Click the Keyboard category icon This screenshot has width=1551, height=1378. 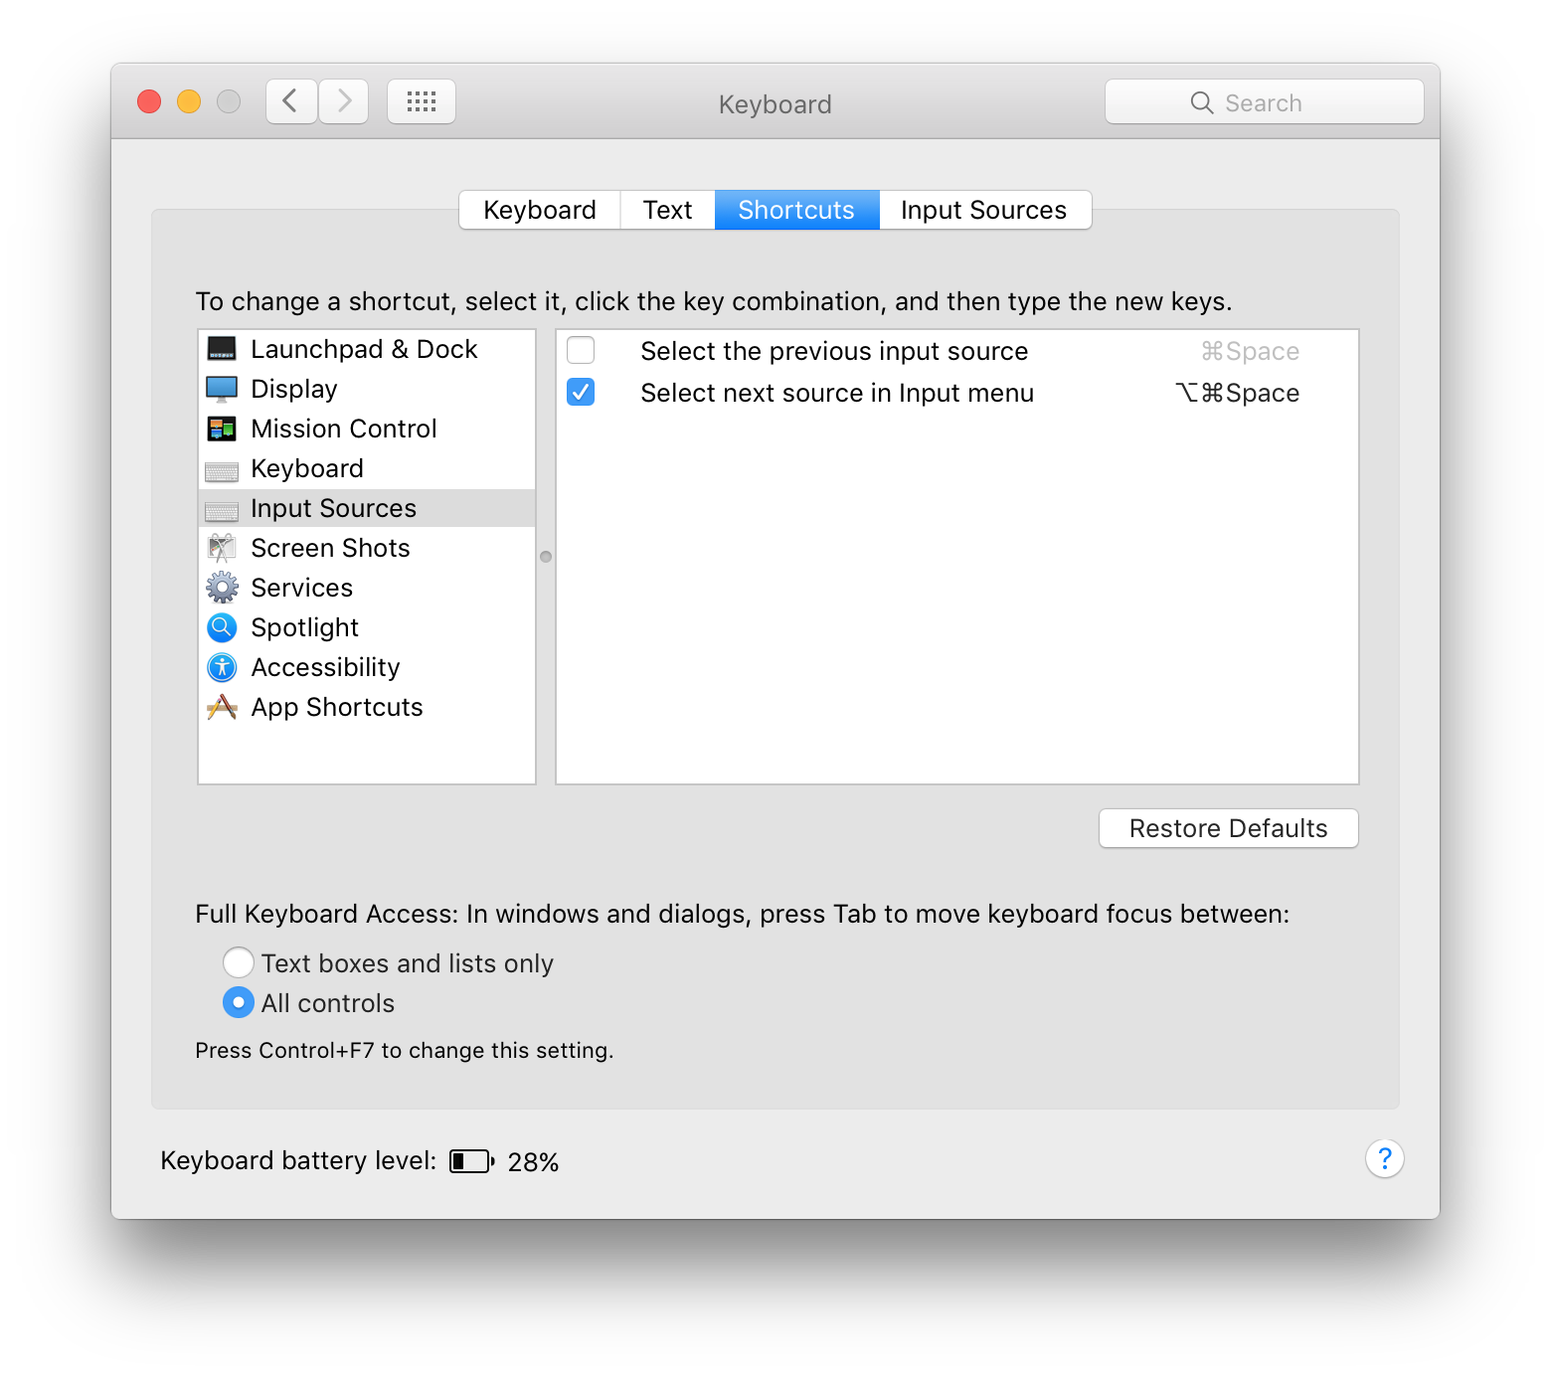tap(222, 470)
